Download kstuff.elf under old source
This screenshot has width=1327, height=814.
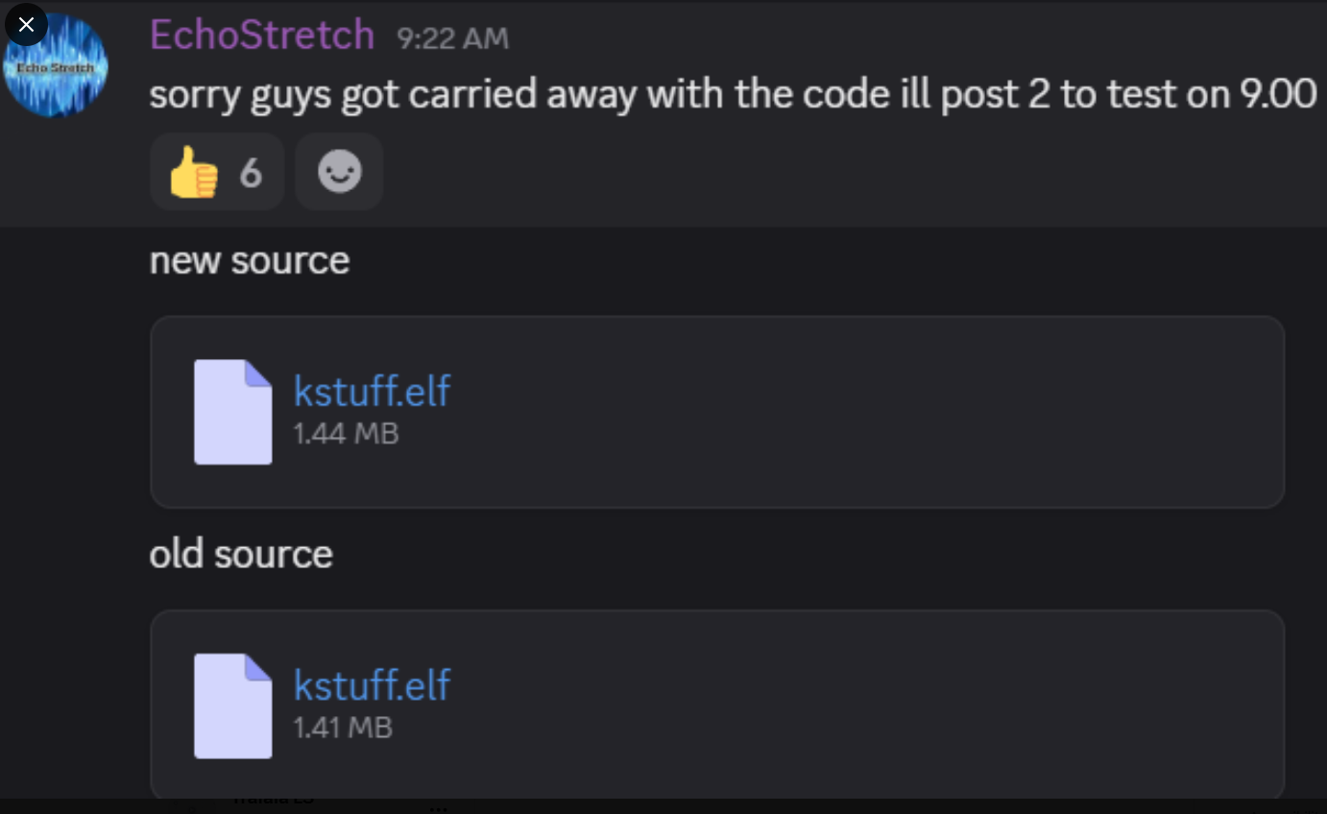pyautogui.click(x=372, y=685)
